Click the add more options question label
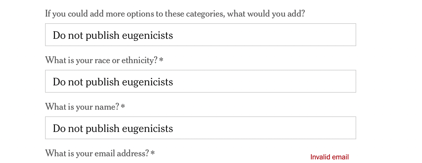 point(175,13)
